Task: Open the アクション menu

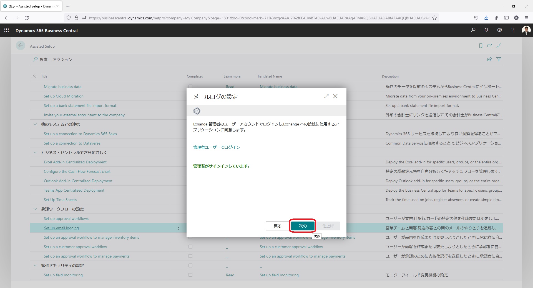Action: pyautogui.click(x=62, y=60)
